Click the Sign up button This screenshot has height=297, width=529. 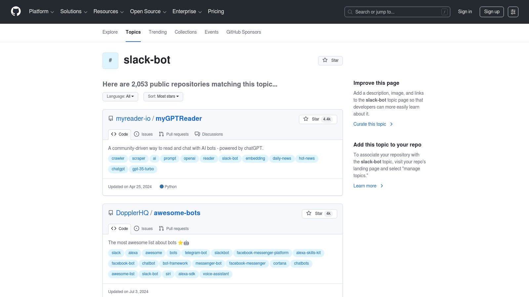click(492, 12)
